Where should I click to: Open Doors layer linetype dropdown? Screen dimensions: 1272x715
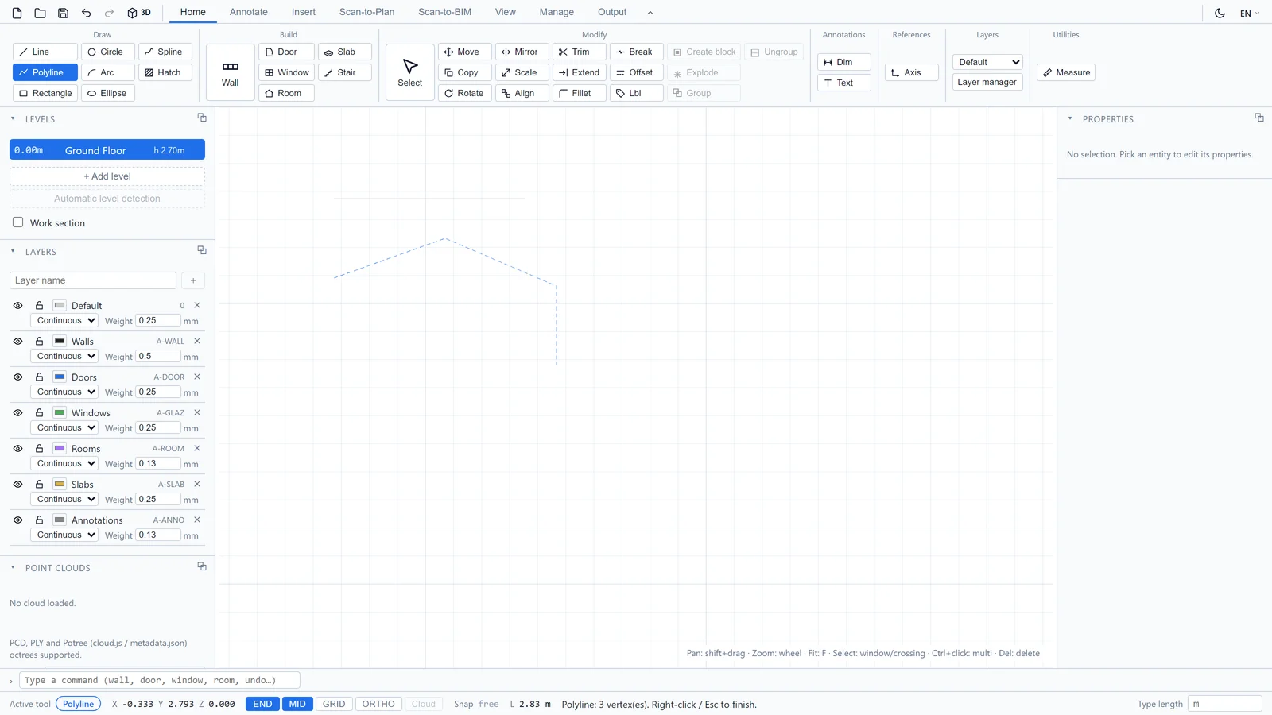tap(64, 392)
